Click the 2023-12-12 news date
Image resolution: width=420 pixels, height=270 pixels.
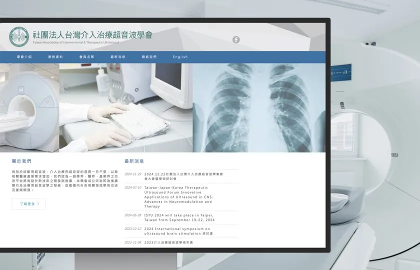coord(133,229)
